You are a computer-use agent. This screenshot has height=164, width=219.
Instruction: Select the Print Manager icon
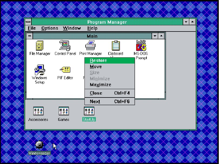(90, 45)
